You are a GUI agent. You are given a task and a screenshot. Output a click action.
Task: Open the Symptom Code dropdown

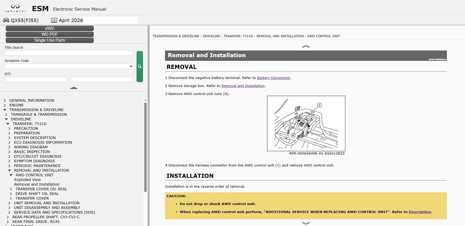[69, 66]
